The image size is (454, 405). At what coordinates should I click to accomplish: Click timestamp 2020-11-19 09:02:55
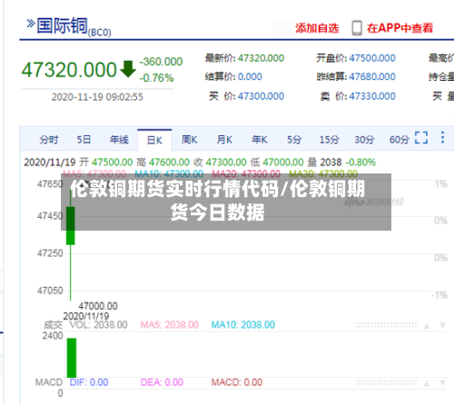click(97, 97)
